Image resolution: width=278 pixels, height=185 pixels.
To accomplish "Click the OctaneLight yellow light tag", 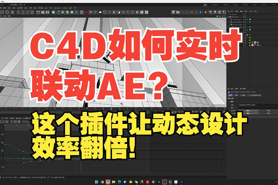I will click(250, 19).
